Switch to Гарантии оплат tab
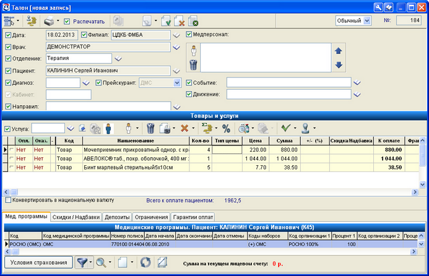 point(193,217)
